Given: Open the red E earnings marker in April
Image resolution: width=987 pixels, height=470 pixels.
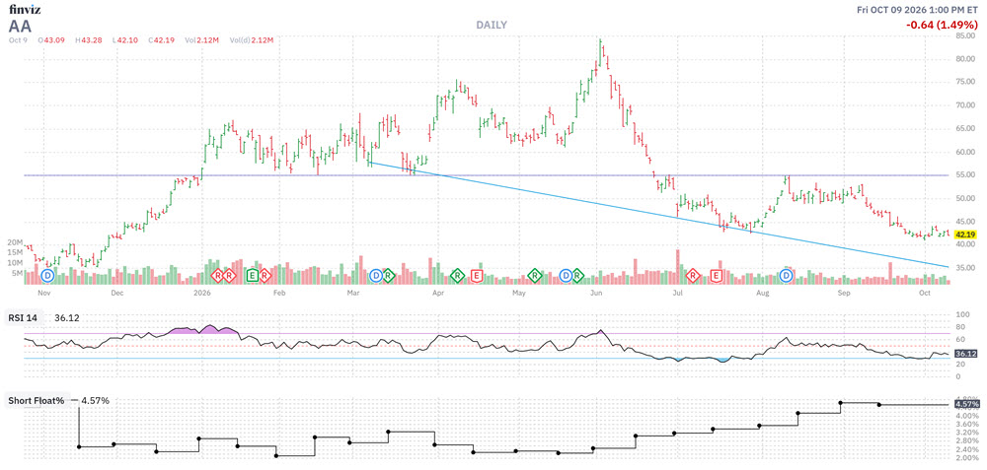Looking at the screenshot, I should pos(477,275).
